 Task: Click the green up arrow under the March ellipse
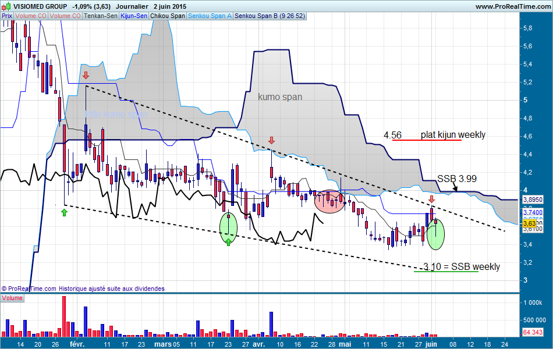[228, 241]
